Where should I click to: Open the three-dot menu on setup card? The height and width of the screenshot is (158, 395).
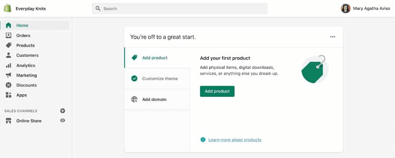point(333,37)
